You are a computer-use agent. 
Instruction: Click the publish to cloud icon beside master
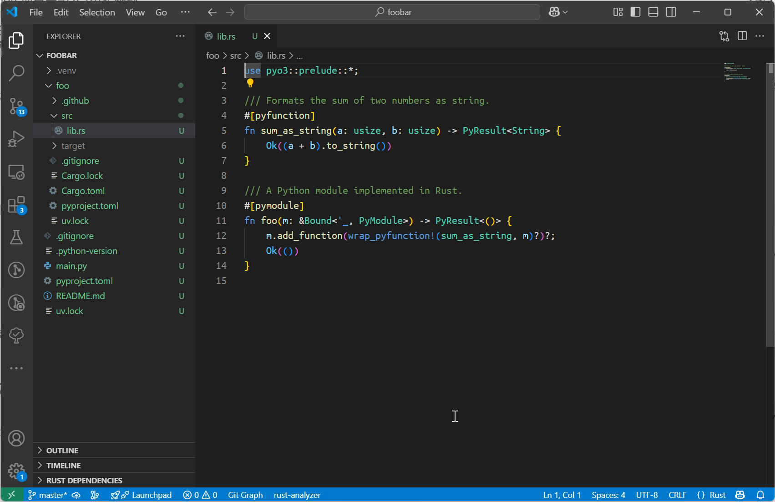click(x=76, y=495)
